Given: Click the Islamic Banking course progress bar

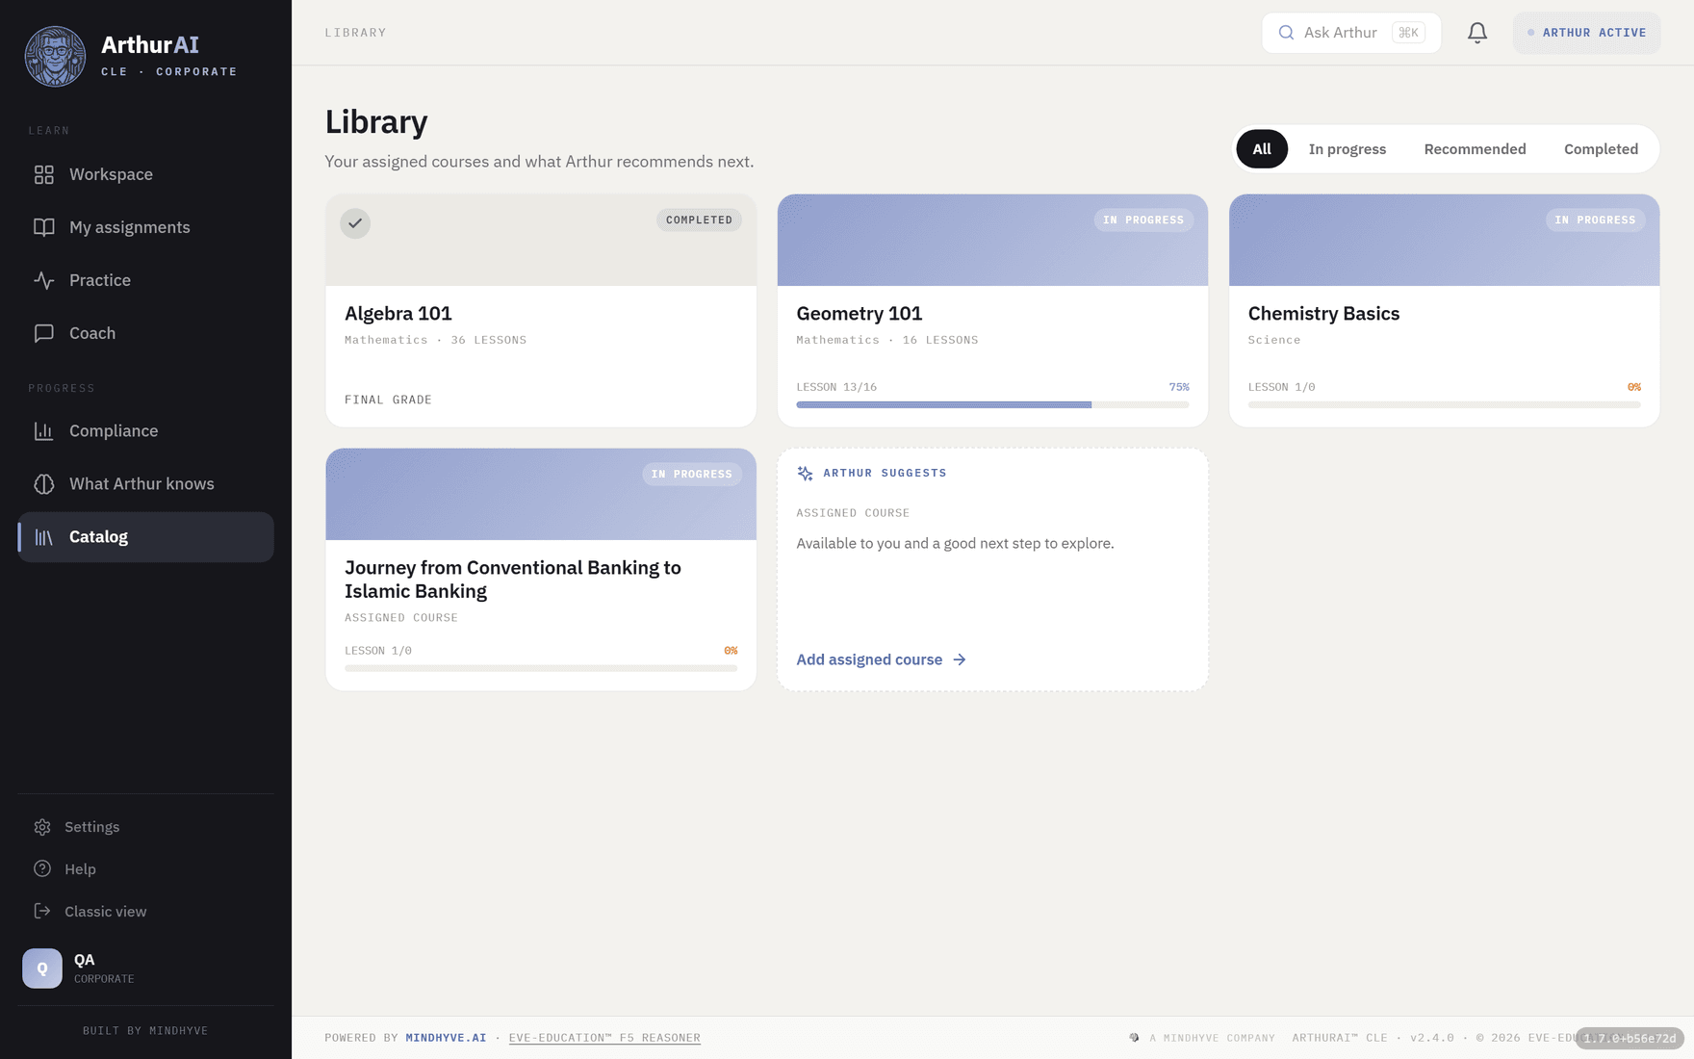Looking at the screenshot, I should pyautogui.click(x=541, y=668).
